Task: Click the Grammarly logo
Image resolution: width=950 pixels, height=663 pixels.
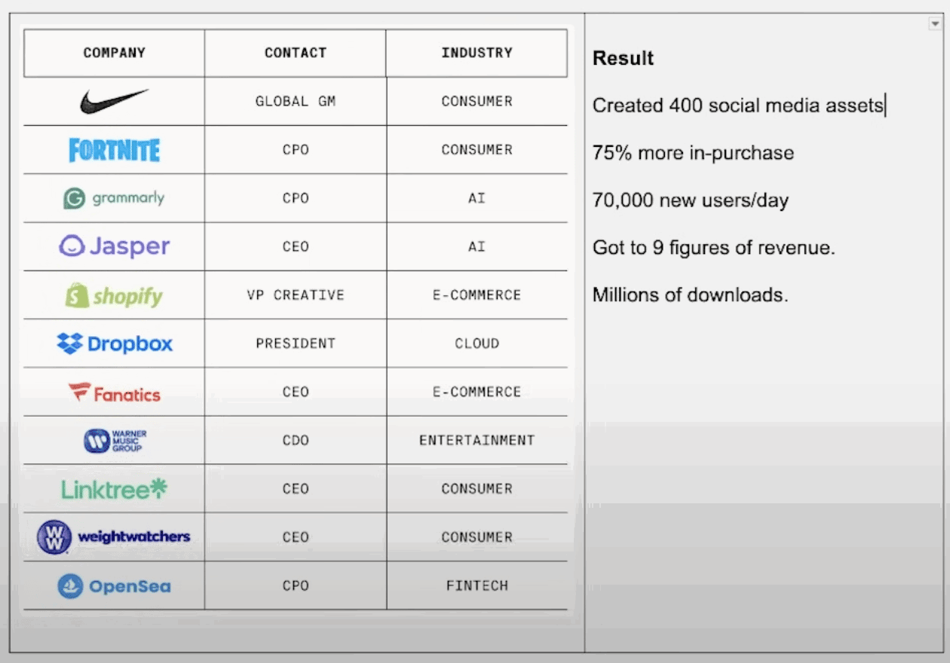Action: tap(114, 198)
